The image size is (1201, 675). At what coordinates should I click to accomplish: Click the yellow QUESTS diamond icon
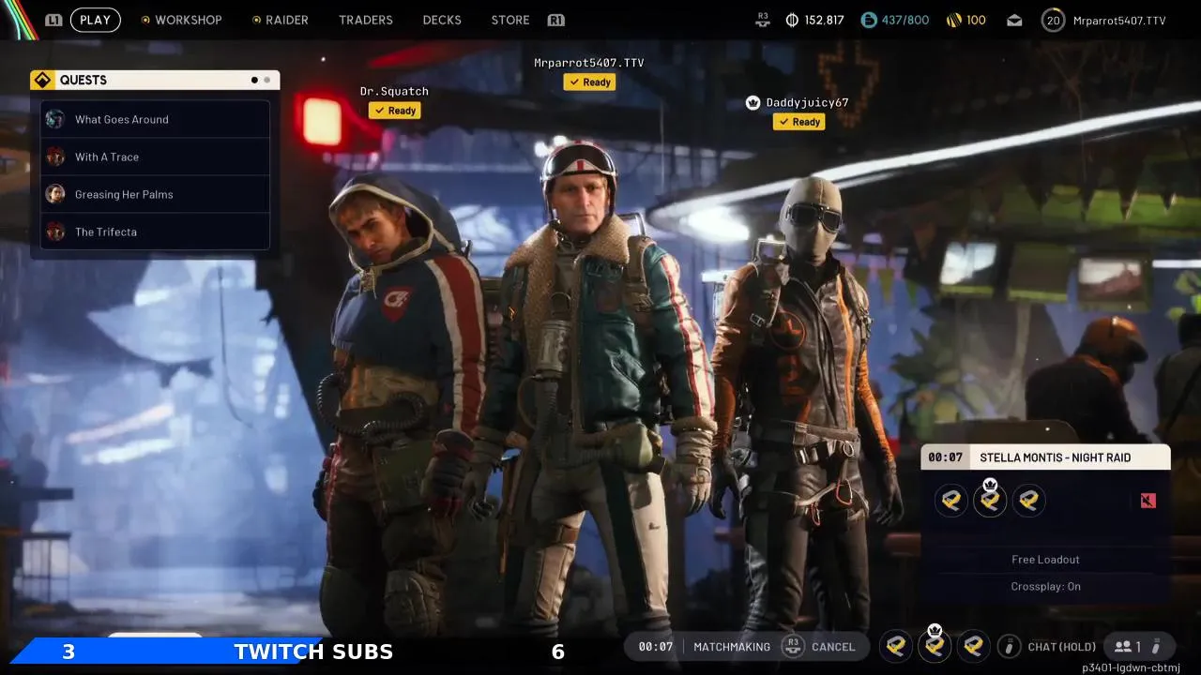[x=43, y=80]
